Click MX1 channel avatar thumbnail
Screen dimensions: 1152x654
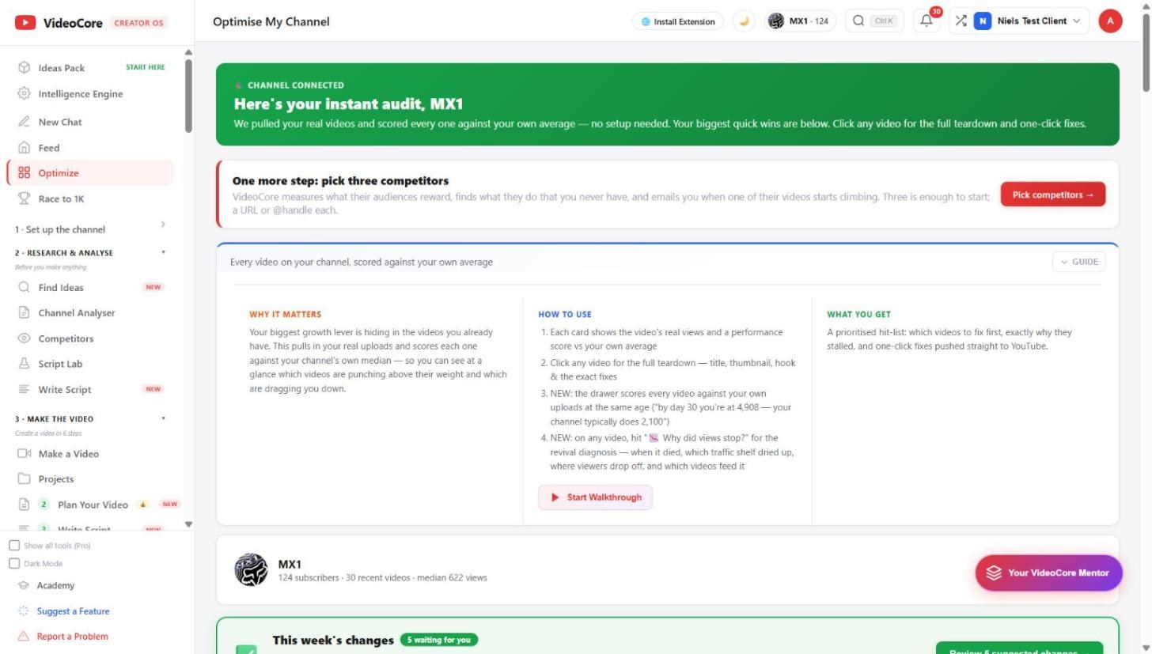[x=251, y=569]
